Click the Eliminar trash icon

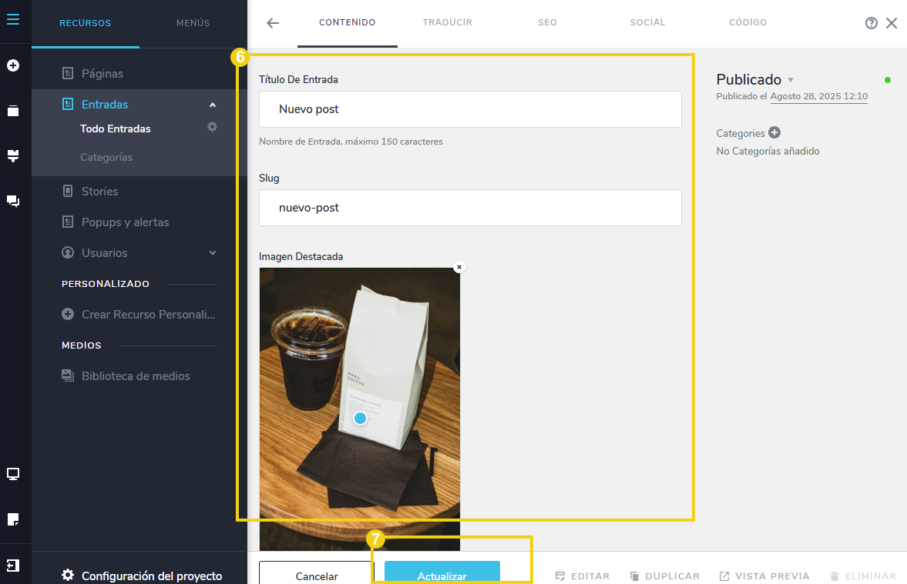834,576
